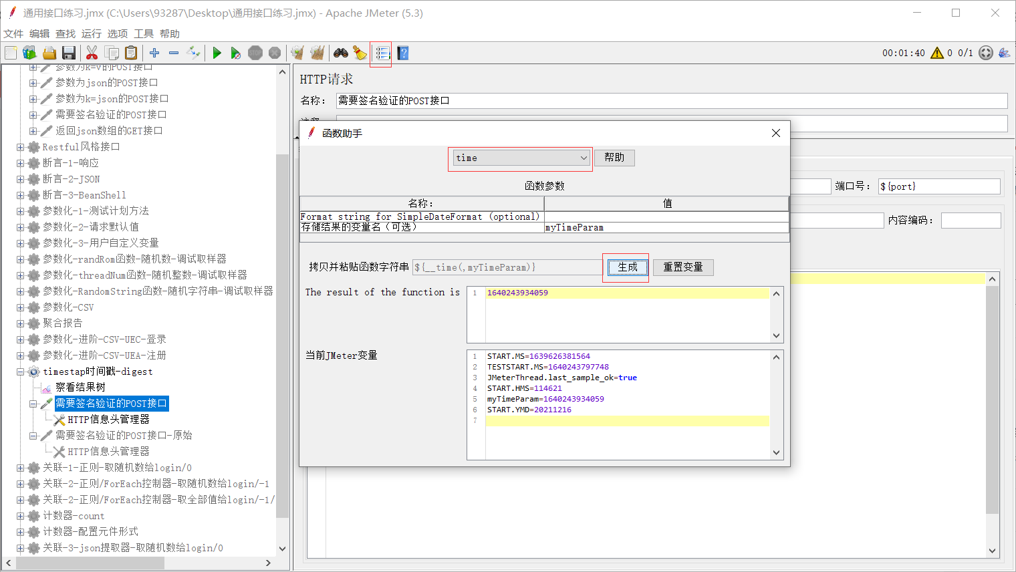Screen dimensions: 1016x572
Task: Click the myTimeParam value cell
Action: [x=666, y=227]
